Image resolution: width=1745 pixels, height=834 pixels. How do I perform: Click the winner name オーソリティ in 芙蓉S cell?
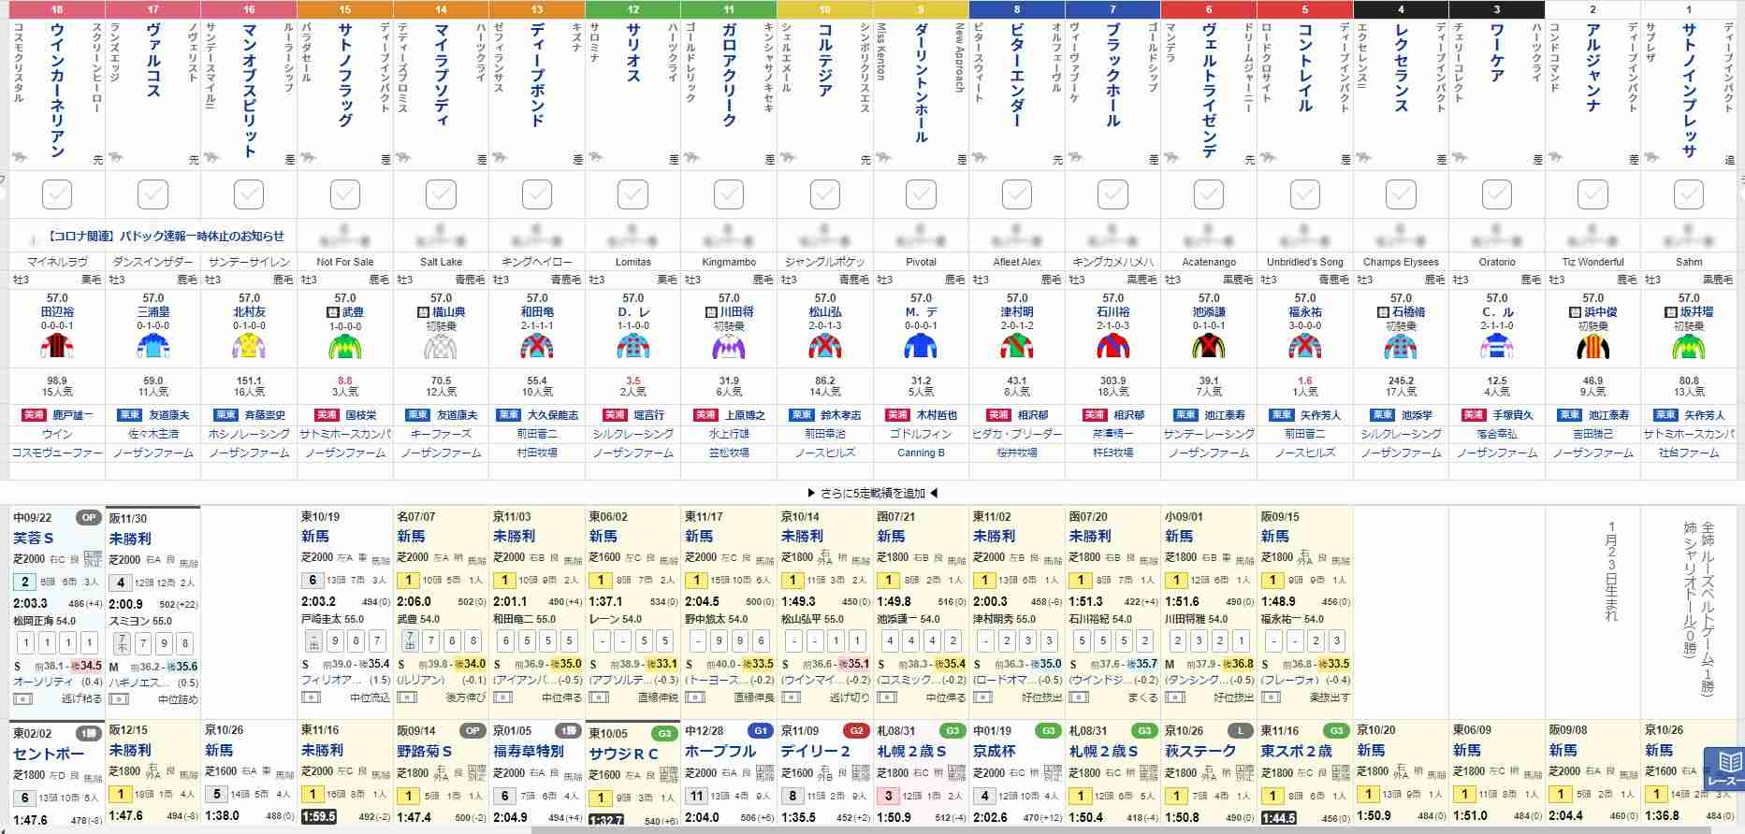pos(43,683)
